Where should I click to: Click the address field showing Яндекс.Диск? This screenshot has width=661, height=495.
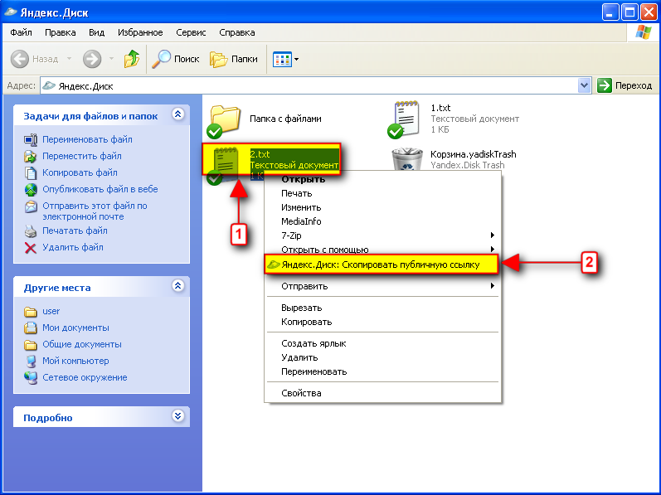309,86
